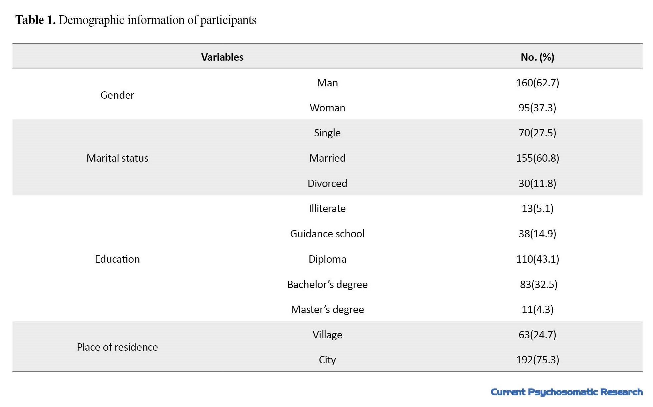653x407 pixels.
Task: Select the Married cell
Action: 327,158
